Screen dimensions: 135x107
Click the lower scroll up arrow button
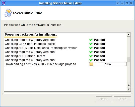(129, 85)
